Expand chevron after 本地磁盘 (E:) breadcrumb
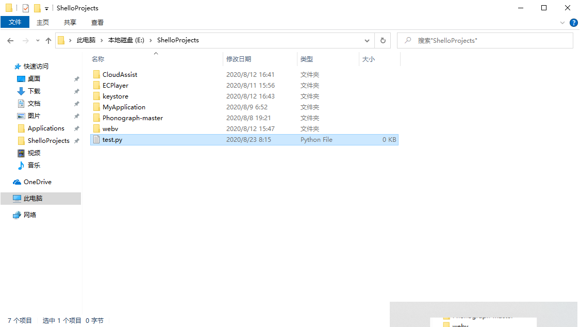580x327 pixels. click(x=151, y=40)
